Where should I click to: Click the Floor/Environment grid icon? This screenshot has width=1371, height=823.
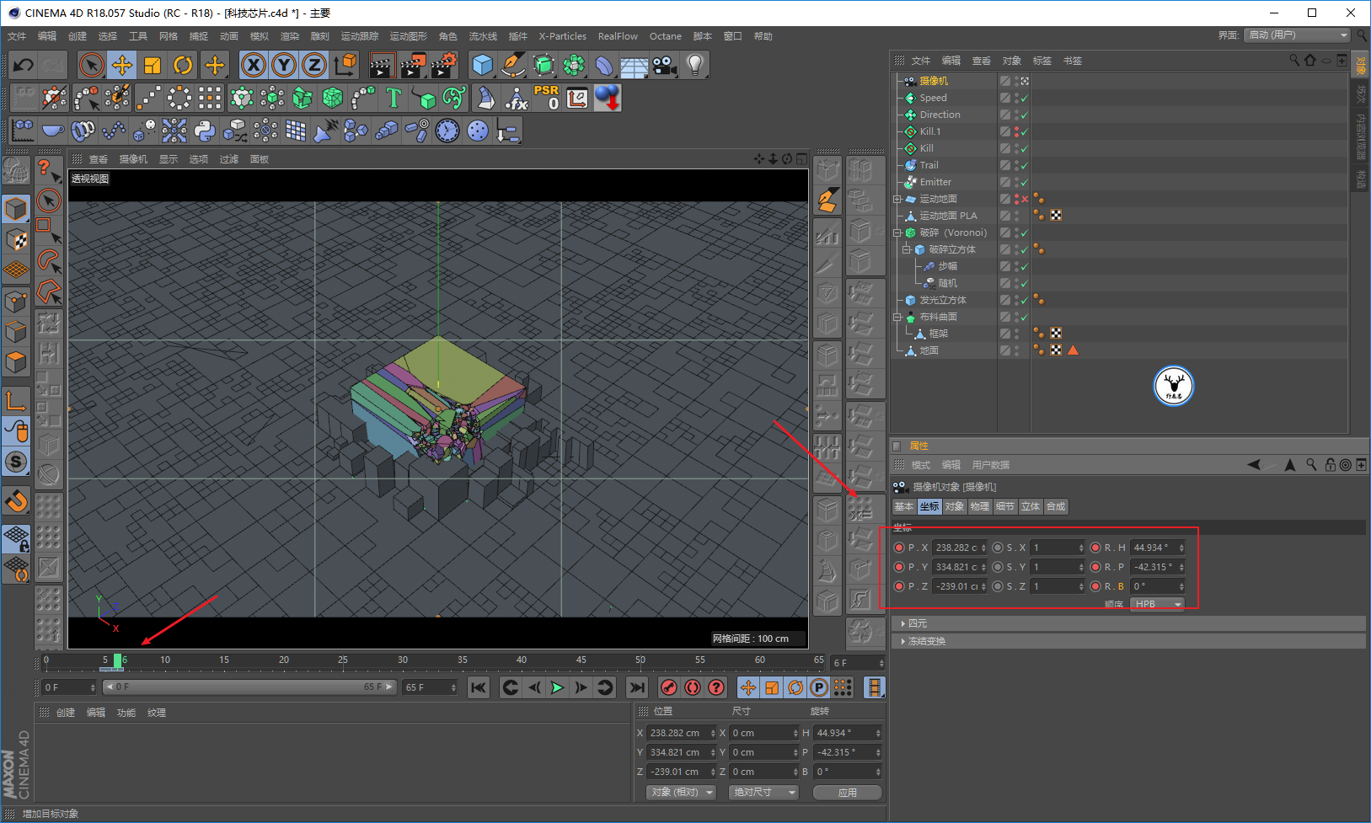635,65
